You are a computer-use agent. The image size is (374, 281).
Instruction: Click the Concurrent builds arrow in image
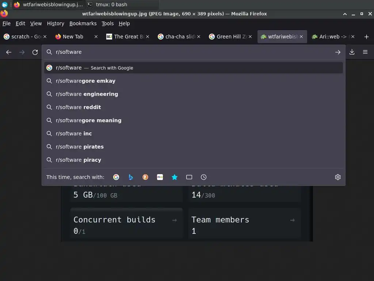[x=174, y=220]
